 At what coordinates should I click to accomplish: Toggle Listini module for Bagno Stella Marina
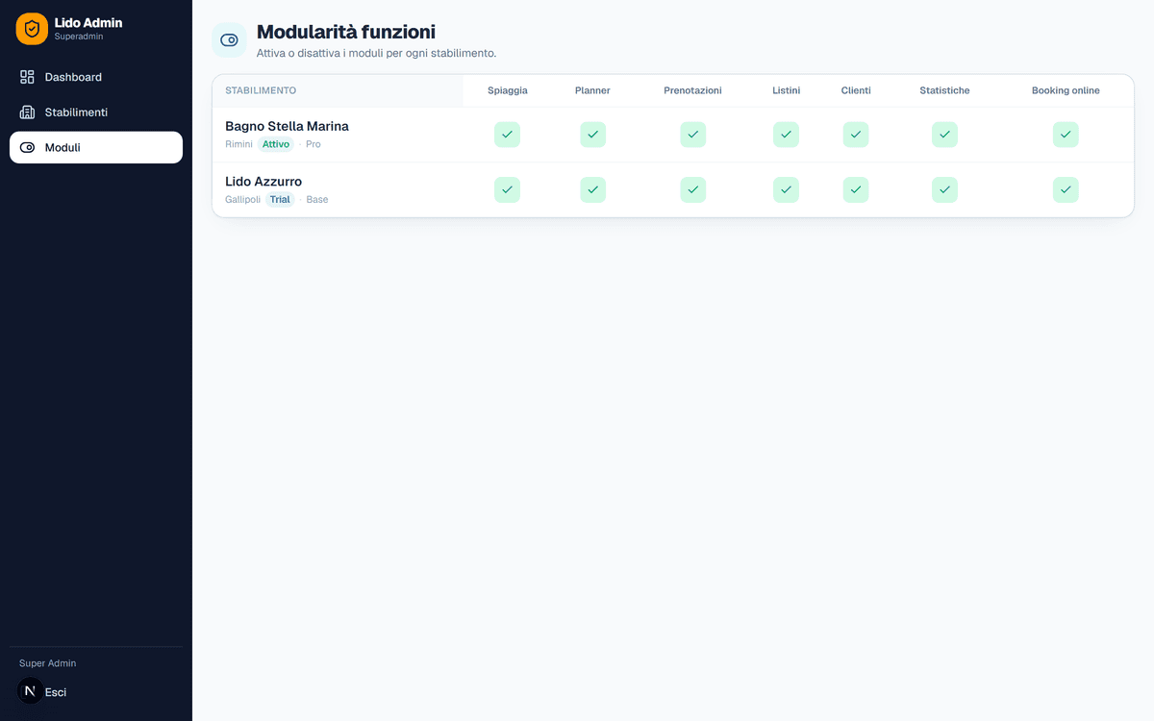point(786,135)
